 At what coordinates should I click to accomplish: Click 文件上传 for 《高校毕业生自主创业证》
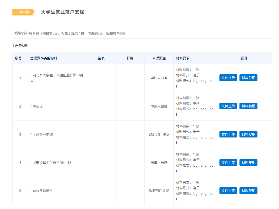(228, 163)
